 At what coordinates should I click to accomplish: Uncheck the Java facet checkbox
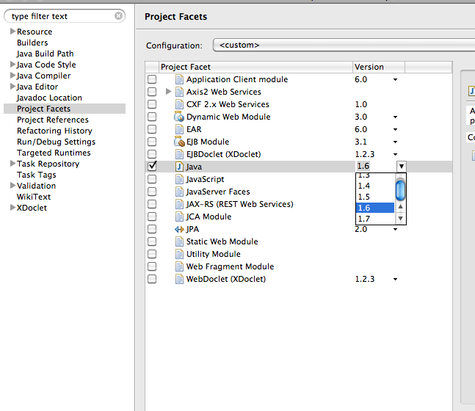pos(152,166)
